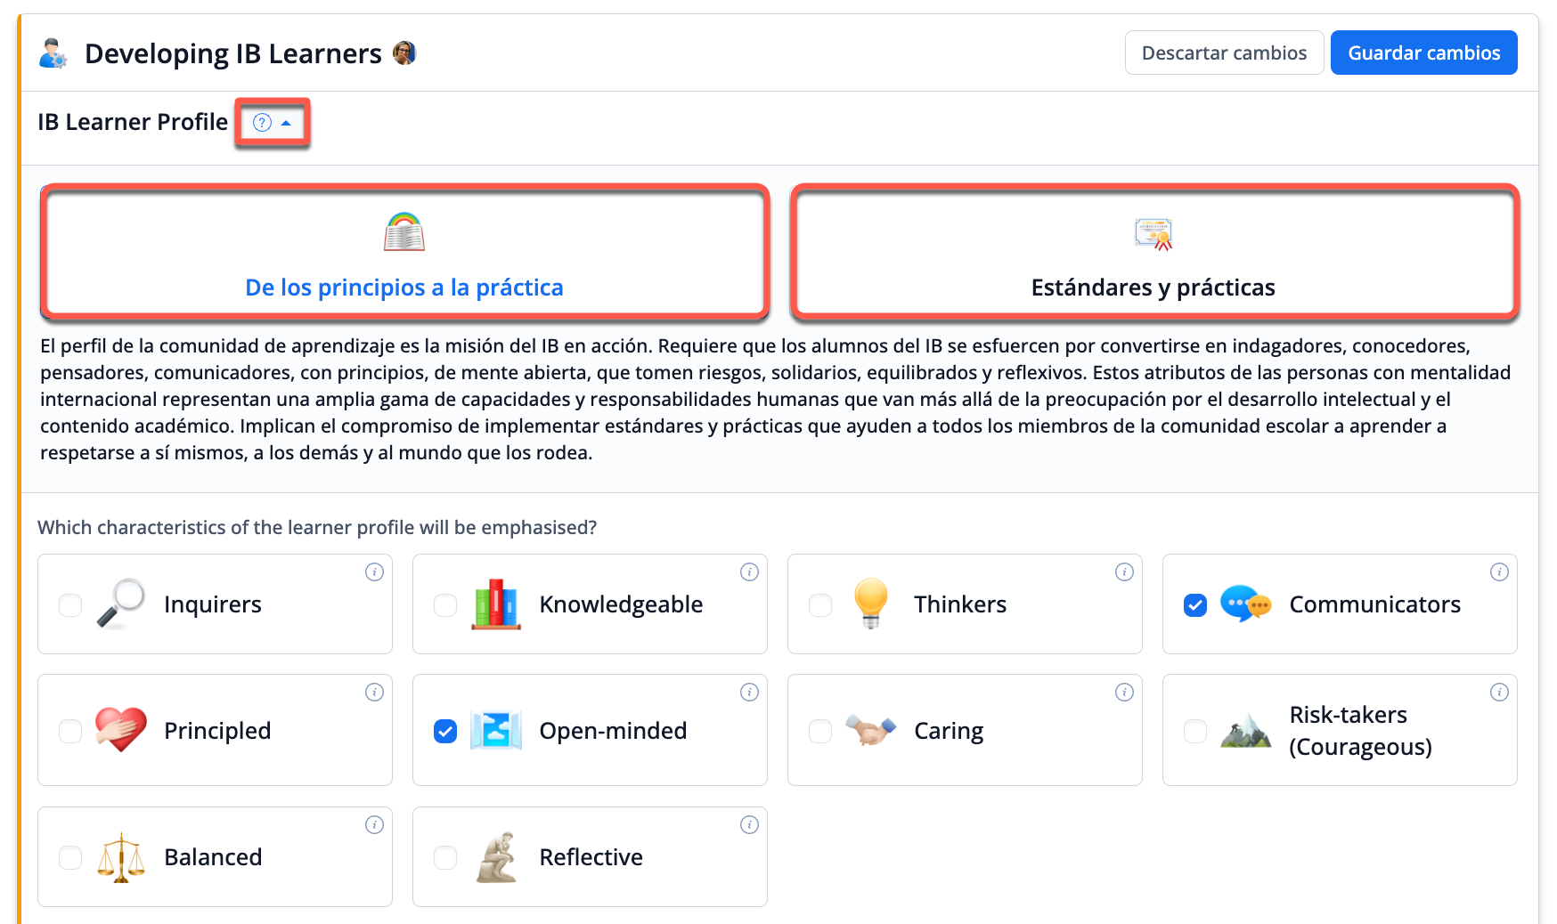Uncheck the Communicators checkbox
The height and width of the screenshot is (924, 1557).
click(x=1195, y=605)
